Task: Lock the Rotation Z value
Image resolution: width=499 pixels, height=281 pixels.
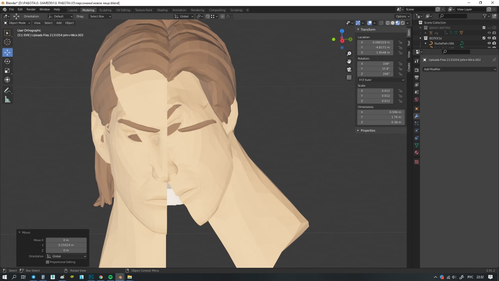Action: pyautogui.click(x=400, y=74)
